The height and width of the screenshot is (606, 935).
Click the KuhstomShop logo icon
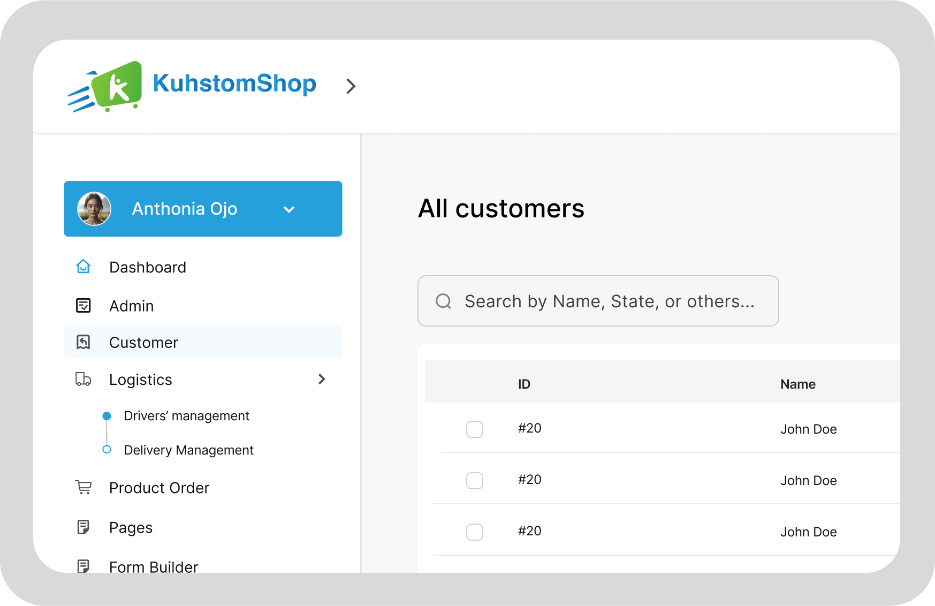105,86
